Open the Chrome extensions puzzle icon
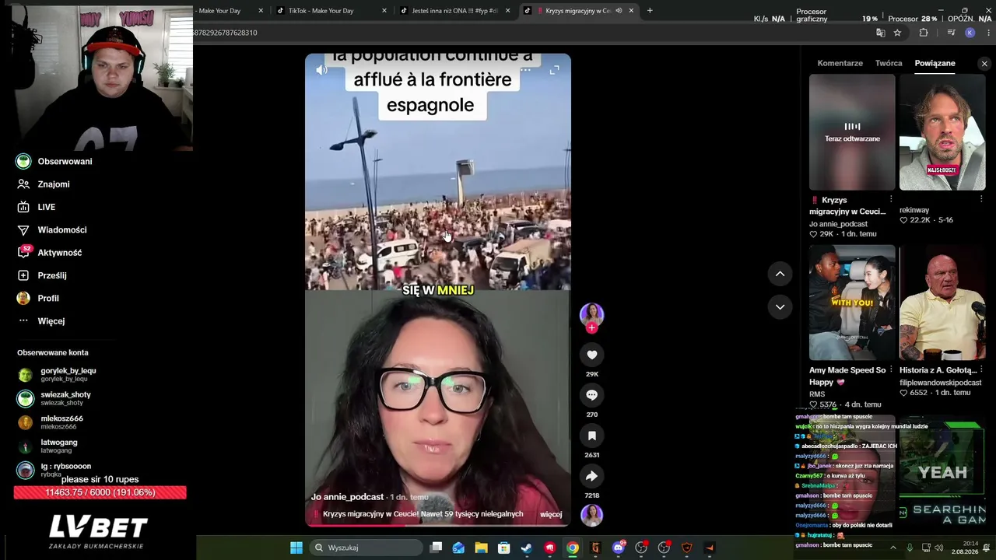Image resolution: width=996 pixels, height=560 pixels. click(x=924, y=33)
